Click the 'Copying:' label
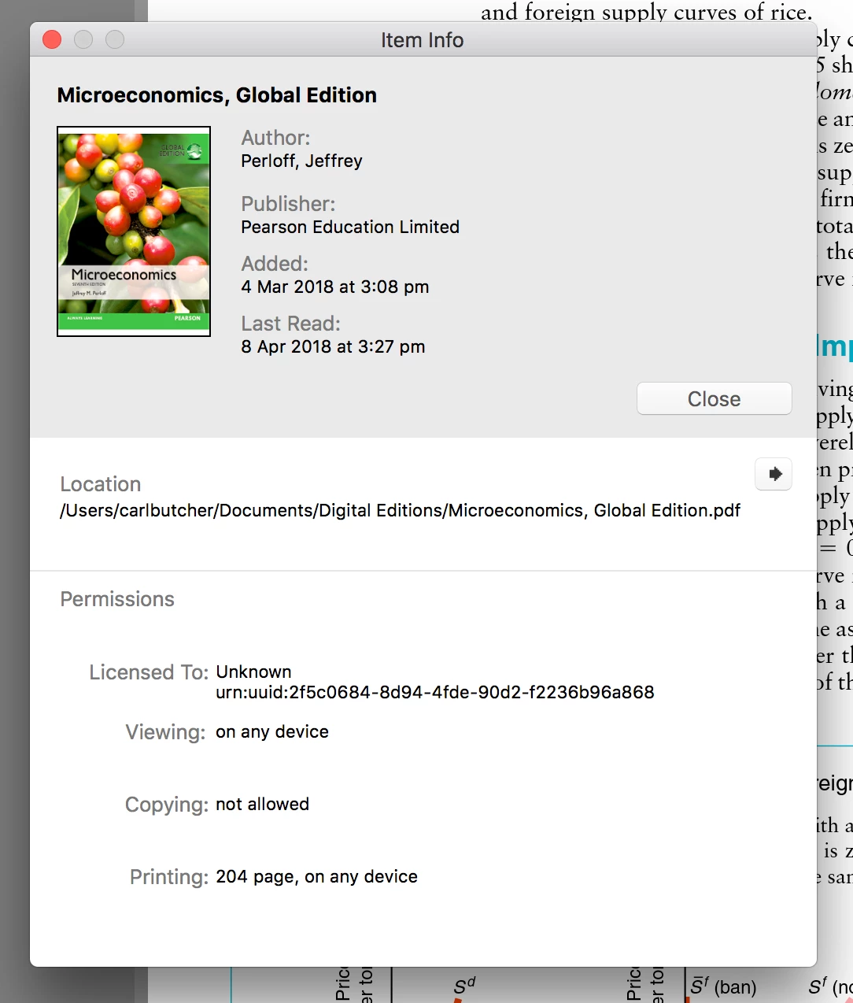The width and height of the screenshot is (853, 1003). pos(167,805)
